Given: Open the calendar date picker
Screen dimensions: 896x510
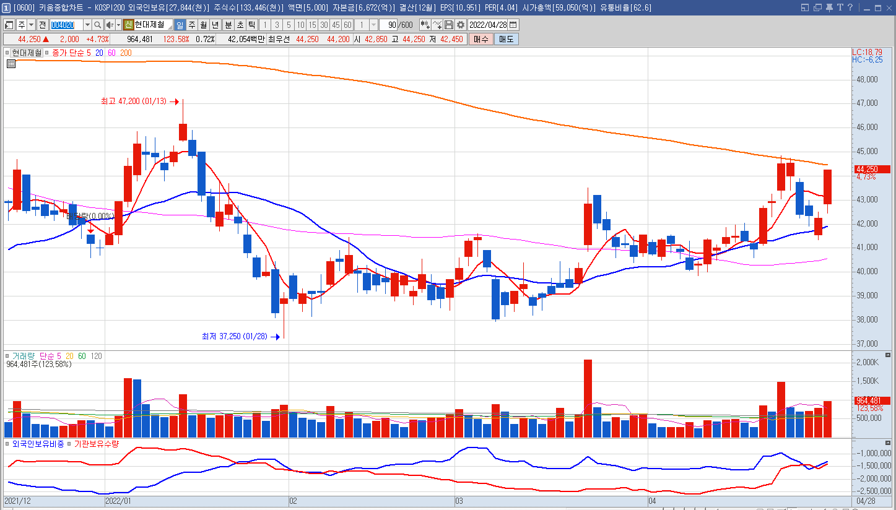Looking at the screenshot, I should [x=513, y=25].
